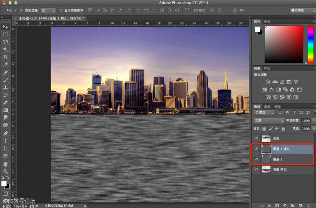Select the Zoom tool
The image size is (316, 208).
coord(6,172)
